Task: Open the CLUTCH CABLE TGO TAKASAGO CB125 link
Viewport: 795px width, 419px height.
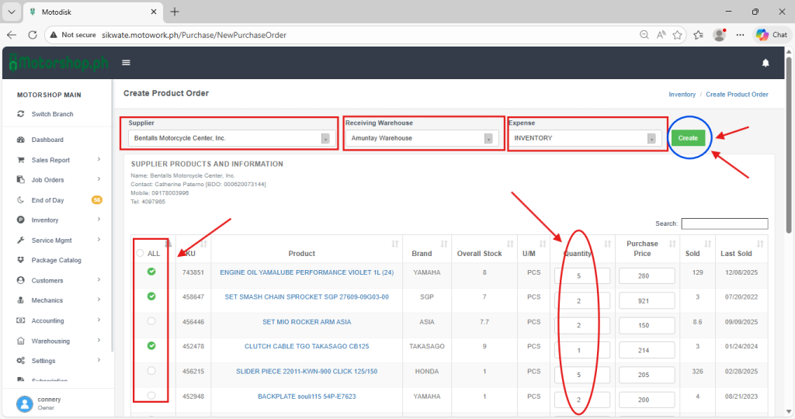Action: tap(307, 347)
